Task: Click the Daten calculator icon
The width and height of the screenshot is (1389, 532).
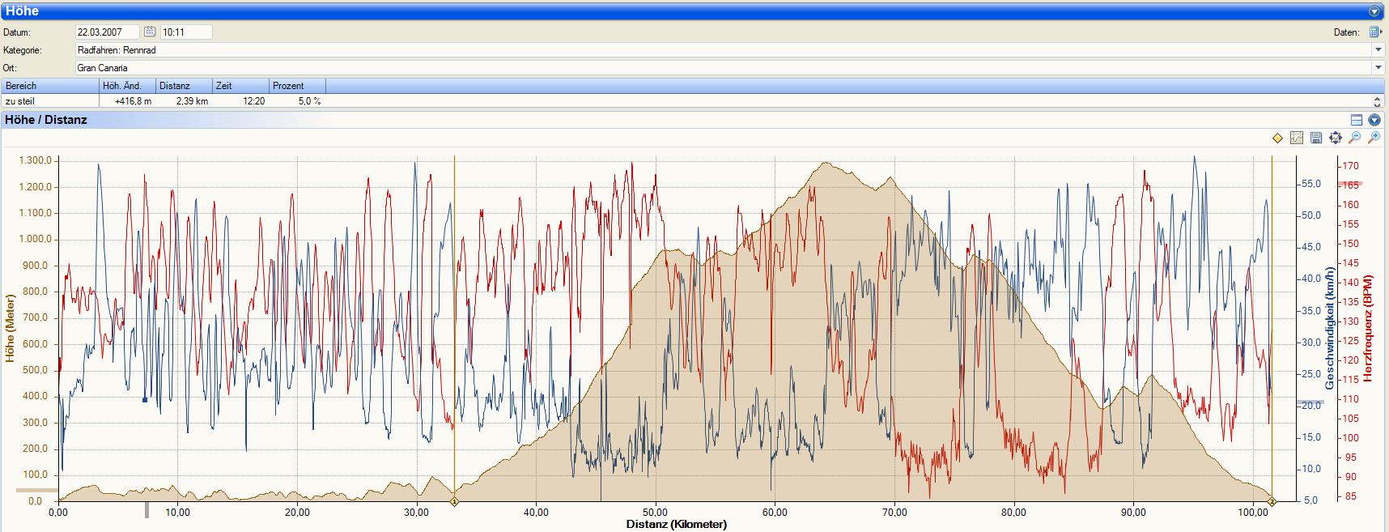Action: pyautogui.click(x=1374, y=32)
